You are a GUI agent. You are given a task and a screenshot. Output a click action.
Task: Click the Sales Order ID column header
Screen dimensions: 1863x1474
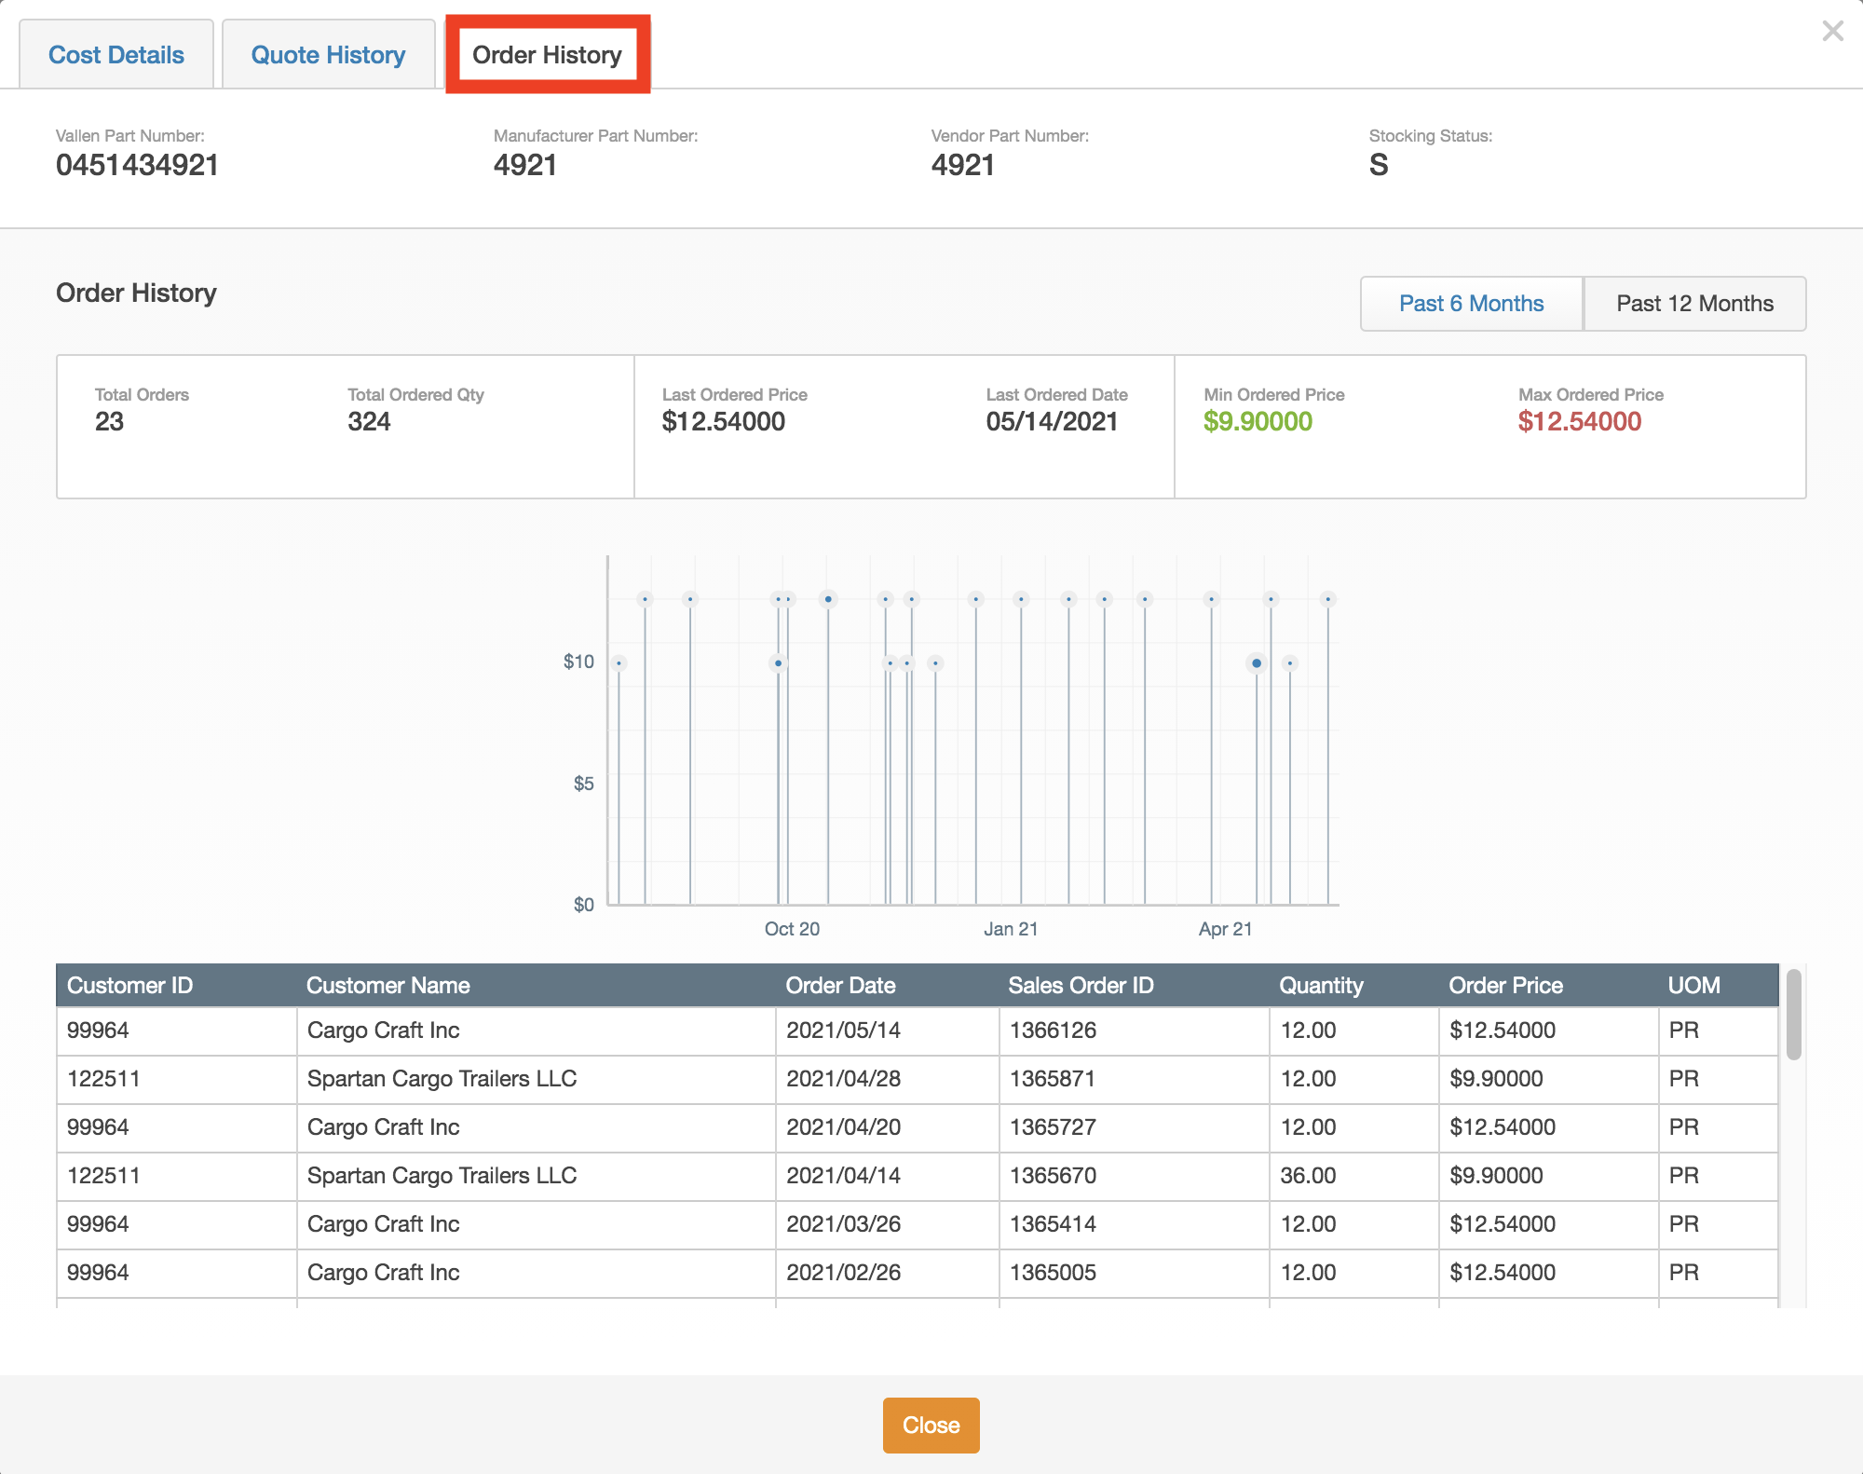[1081, 985]
